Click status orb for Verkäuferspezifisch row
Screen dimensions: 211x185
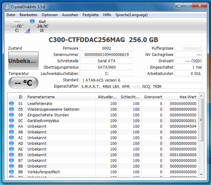tap(11, 172)
